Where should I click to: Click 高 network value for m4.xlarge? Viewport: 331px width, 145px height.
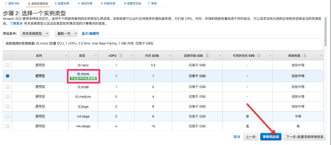coord(298,126)
